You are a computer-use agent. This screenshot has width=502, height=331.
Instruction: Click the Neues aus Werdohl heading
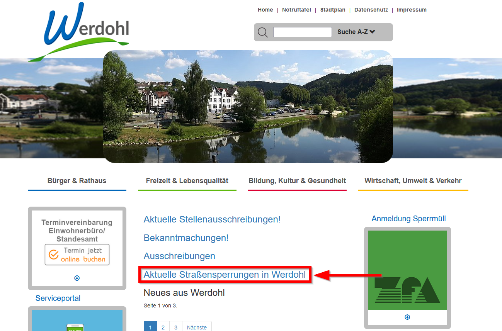tap(184, 293)
